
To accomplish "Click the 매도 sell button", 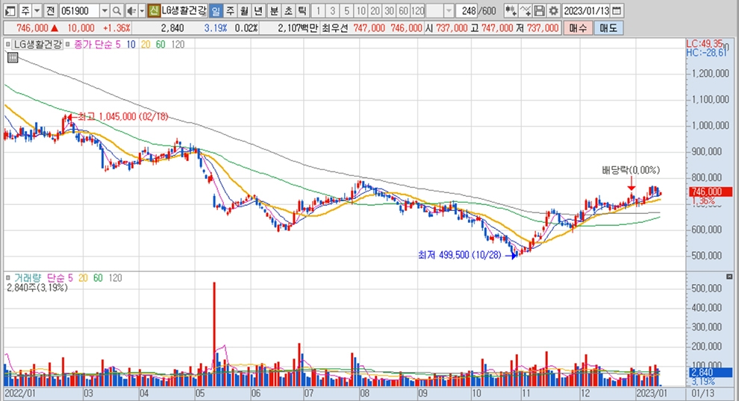I will coord(608,28).
